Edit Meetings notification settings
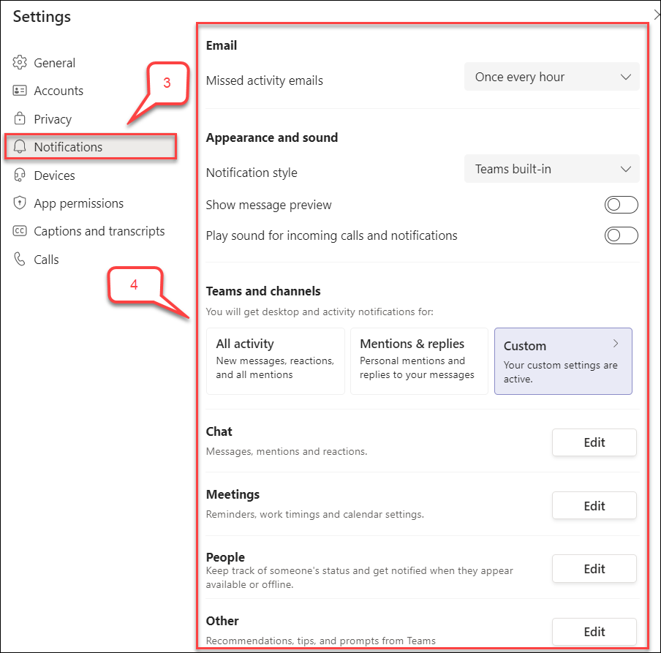The image size is (661, 653). [594, 505]
